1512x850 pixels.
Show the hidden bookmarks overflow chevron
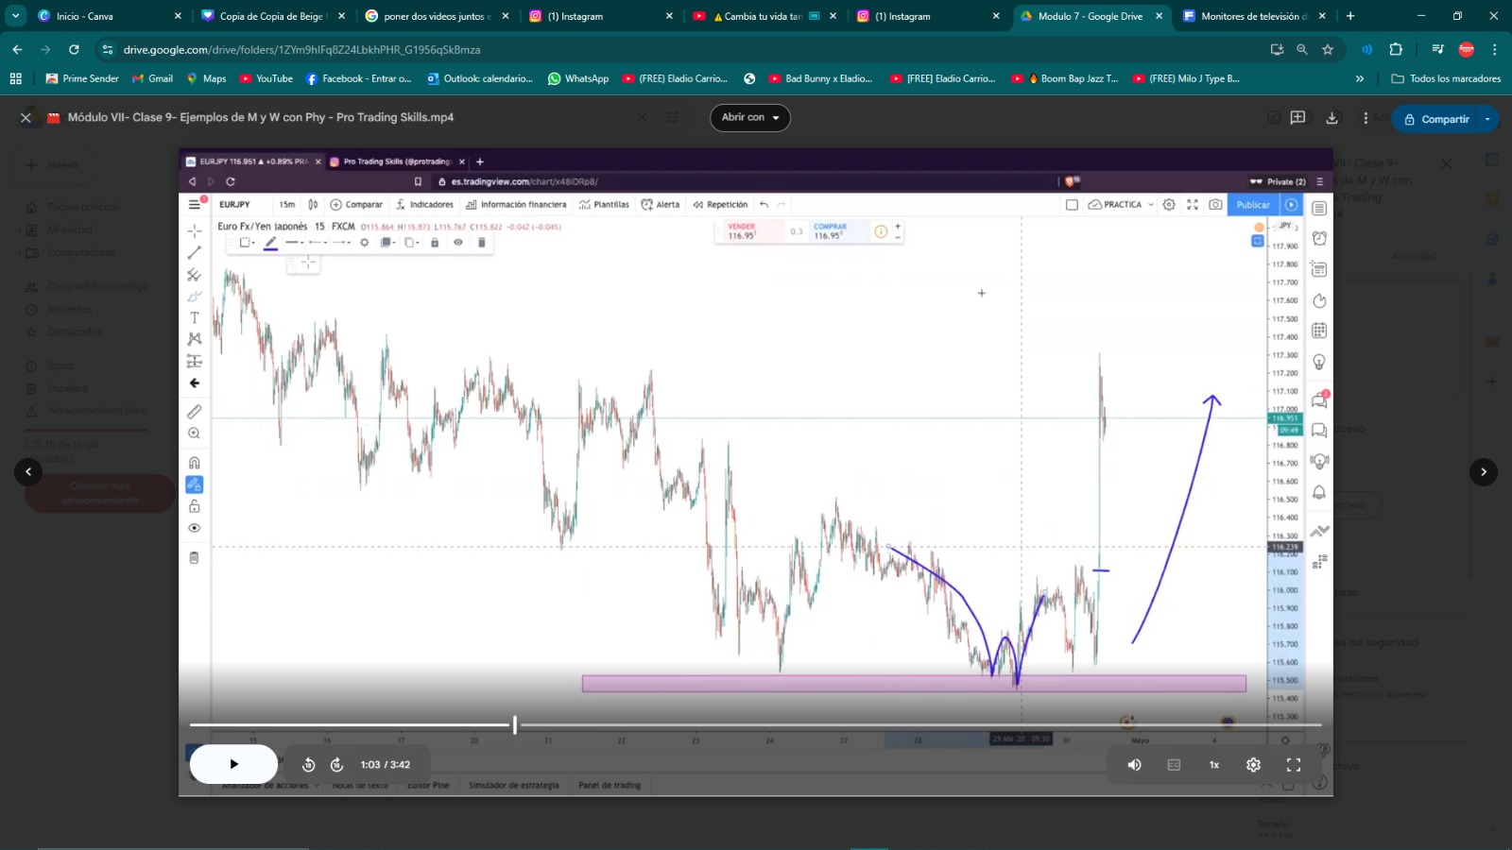tap(1360, 78)
